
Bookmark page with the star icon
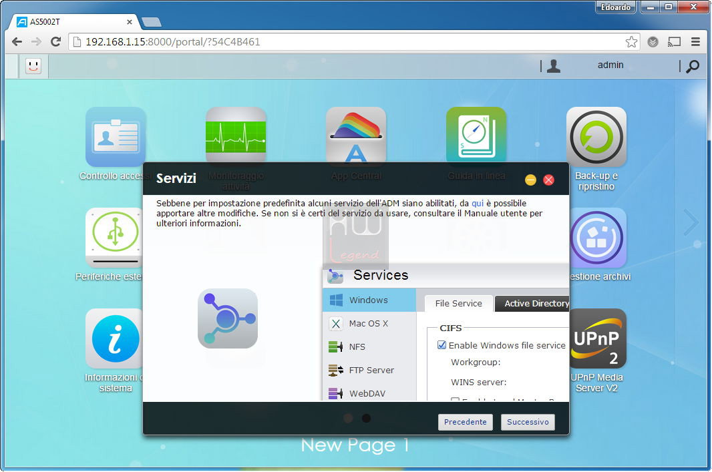pyautogui.click(x=631, y=42)
